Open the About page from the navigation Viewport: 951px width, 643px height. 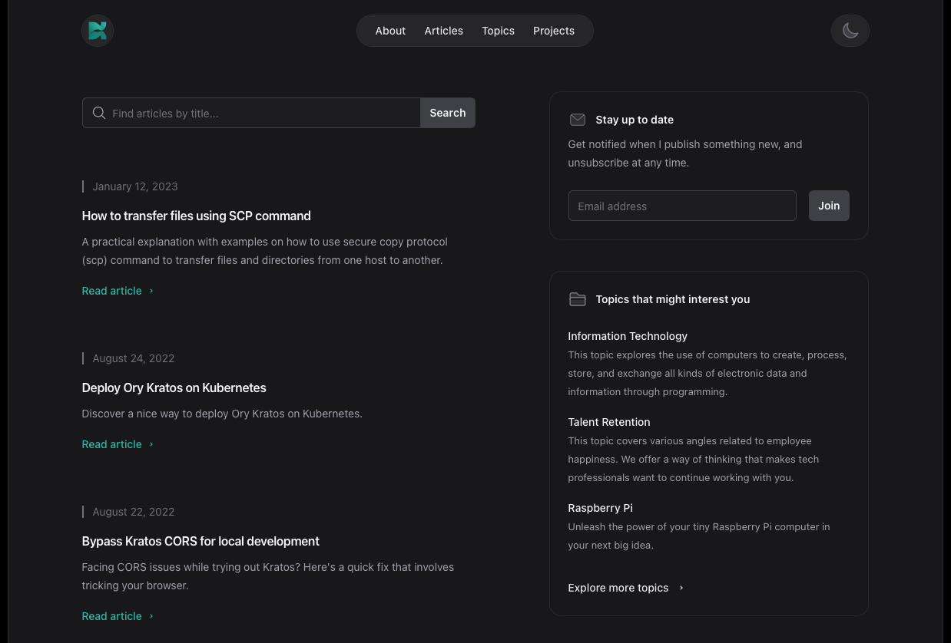[390, 31]
